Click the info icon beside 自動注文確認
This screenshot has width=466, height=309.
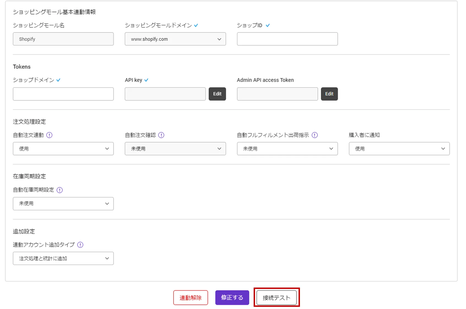click(161, 135)
